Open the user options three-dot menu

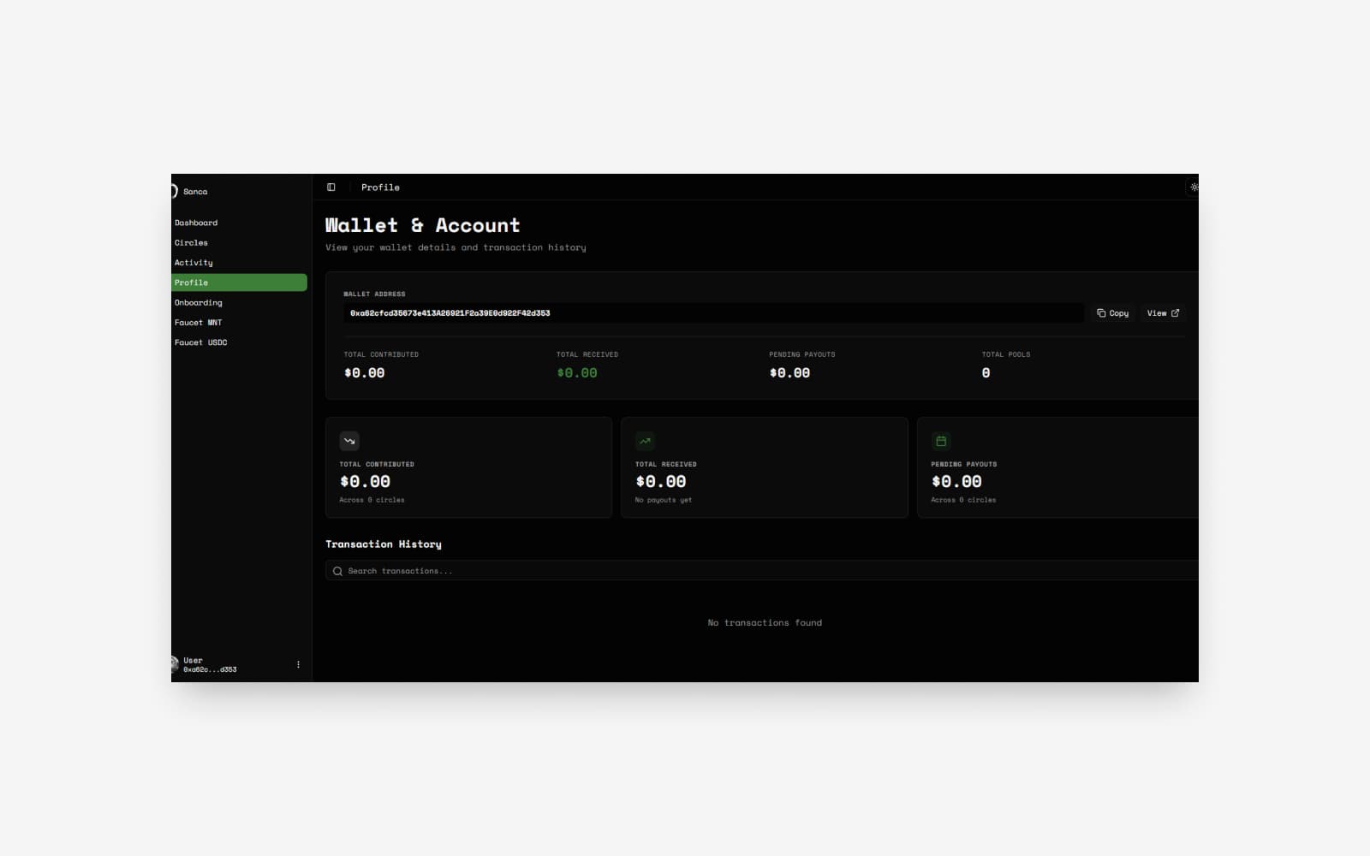tap(298, 664)
